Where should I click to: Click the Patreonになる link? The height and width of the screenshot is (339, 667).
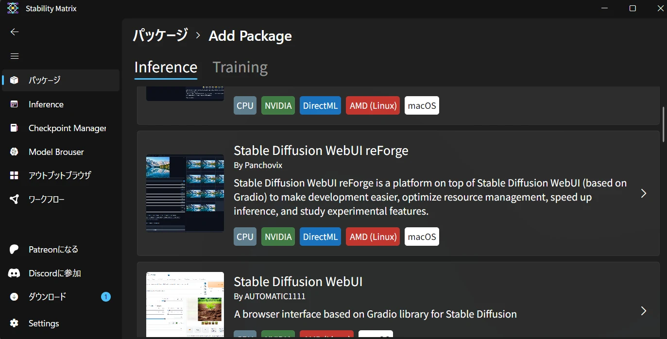(53, 249)
